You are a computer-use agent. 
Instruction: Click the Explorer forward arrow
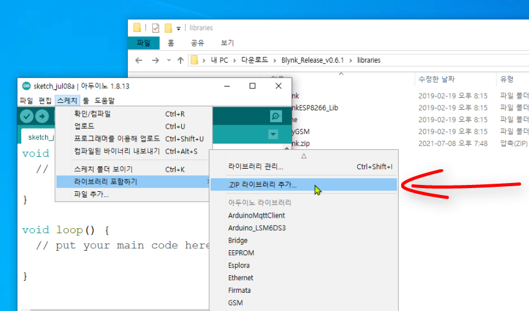tap(155, 60)
